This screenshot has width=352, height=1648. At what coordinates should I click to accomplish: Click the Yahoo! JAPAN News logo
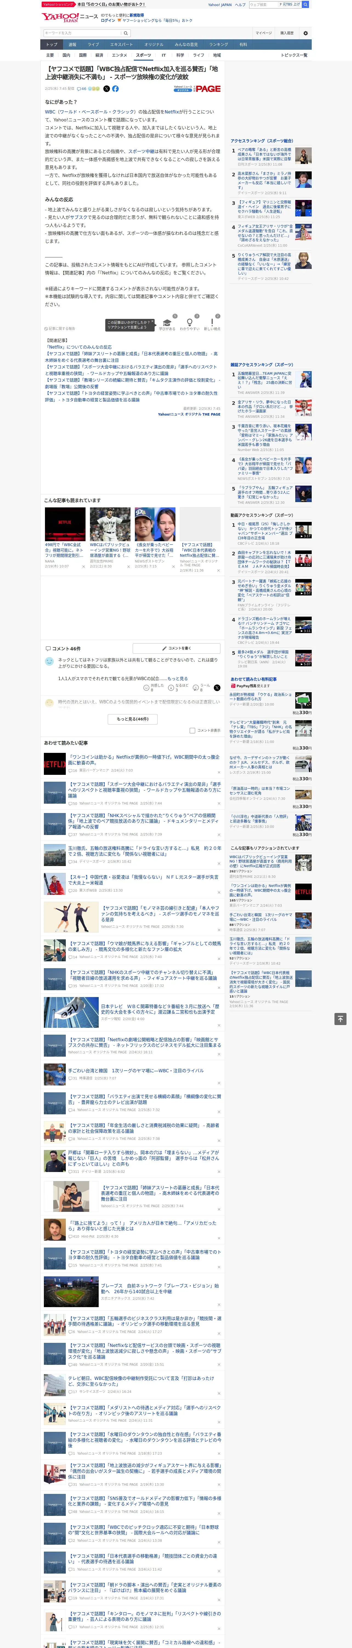[70, 17]
